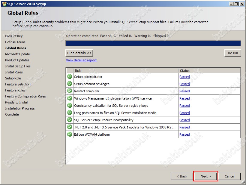Click Windows Management Instrumentation (WMI) service rule
This screenshot has width=246, height=185.
pyautogui.click(x=113, y=98)
